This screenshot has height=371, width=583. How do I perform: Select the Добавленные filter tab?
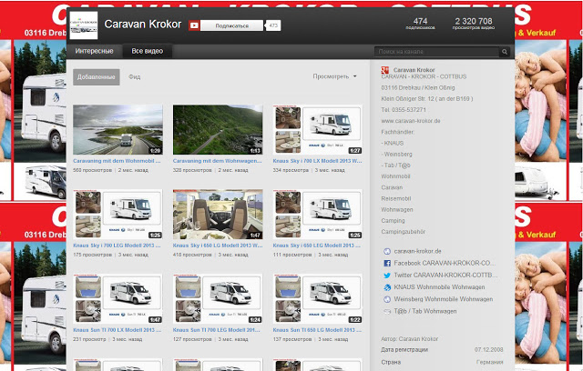(x=97, y=77)
